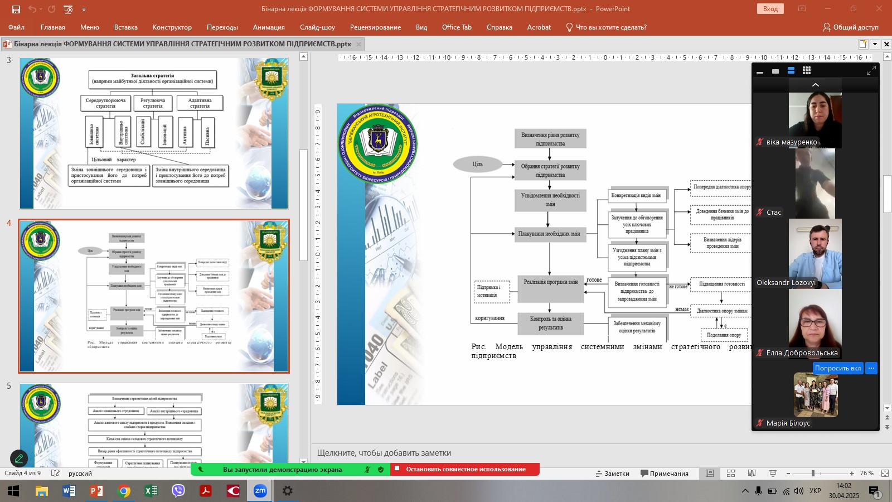Viewport: 892px width, 502px height.
Task: Click the Save icon in quick access toolbar
Action: click(x=16, y=9)
